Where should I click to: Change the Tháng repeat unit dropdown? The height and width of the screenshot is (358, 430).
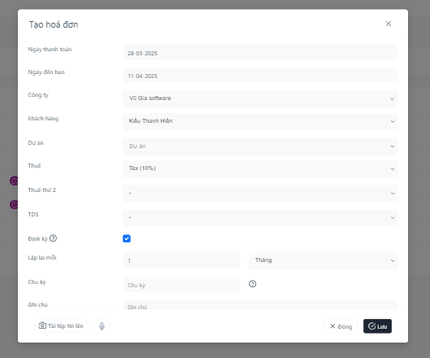click(323, 261)
